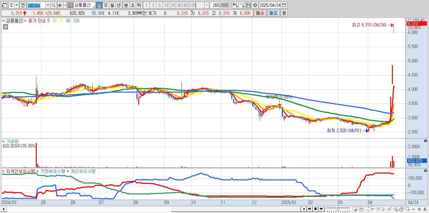Viewport: 429px width, 213px height.
Task: Open stock search magnifier
Action: (x=53, y=5)
